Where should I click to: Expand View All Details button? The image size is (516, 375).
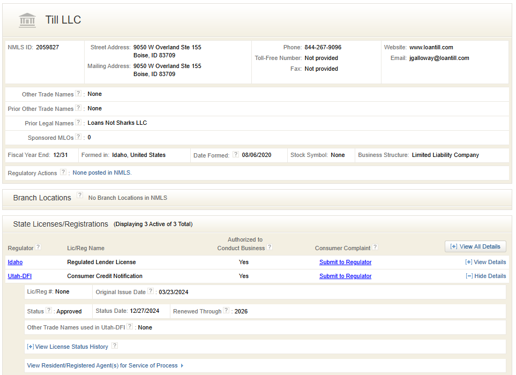pos(475,247)
